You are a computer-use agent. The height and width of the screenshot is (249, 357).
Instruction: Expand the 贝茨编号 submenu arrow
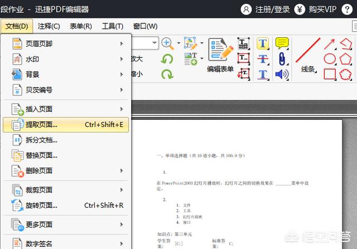pyautogui.click(x=122, y=90)
